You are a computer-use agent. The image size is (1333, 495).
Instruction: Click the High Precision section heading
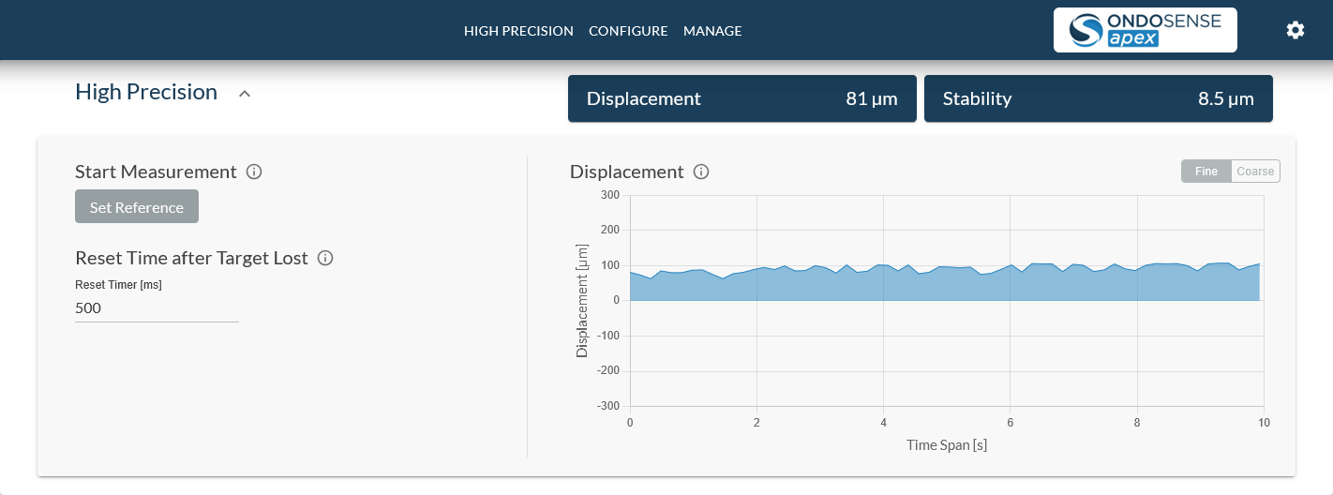pyautogui.click(x=146, y=92)
